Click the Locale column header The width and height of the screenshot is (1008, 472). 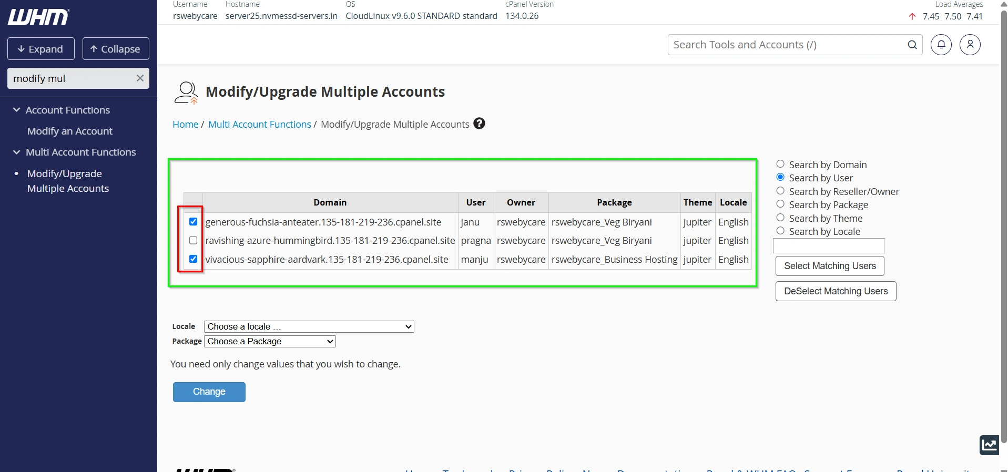point(734,202)
